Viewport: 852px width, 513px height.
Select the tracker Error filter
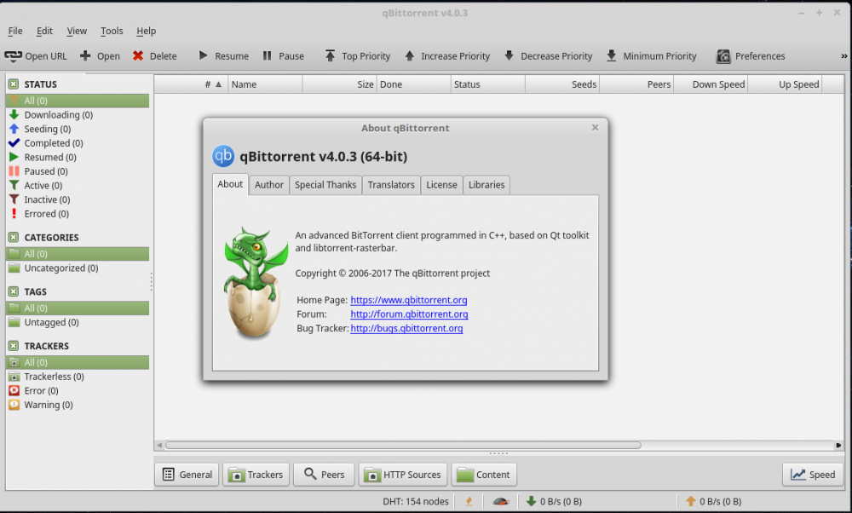pos(78,391)
